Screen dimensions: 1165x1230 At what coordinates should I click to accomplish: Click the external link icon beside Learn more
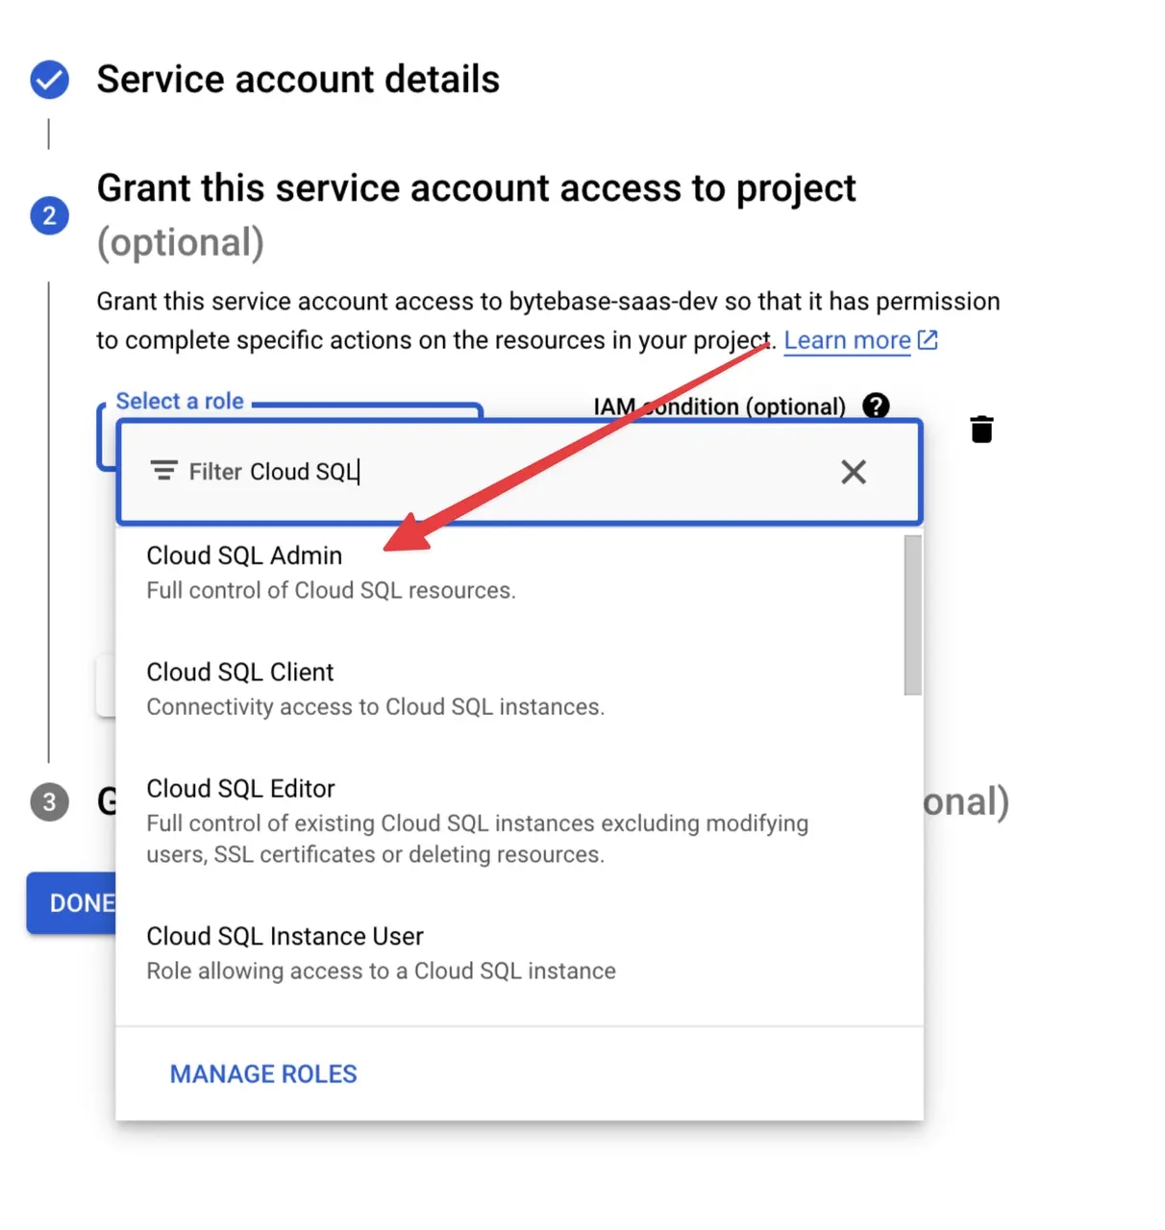click(928, 339)
